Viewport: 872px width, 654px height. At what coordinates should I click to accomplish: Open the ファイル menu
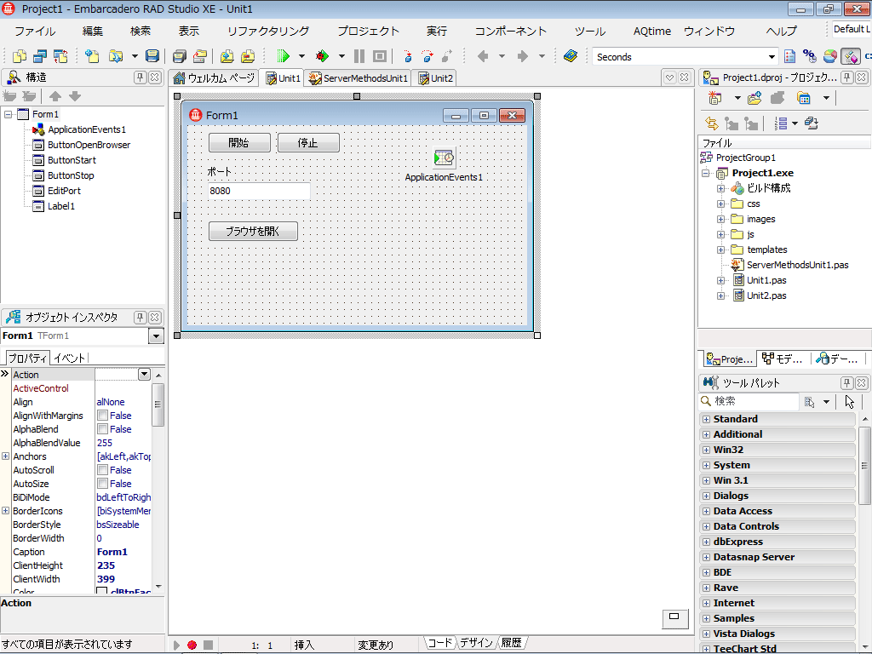click(x=35, y=32)
